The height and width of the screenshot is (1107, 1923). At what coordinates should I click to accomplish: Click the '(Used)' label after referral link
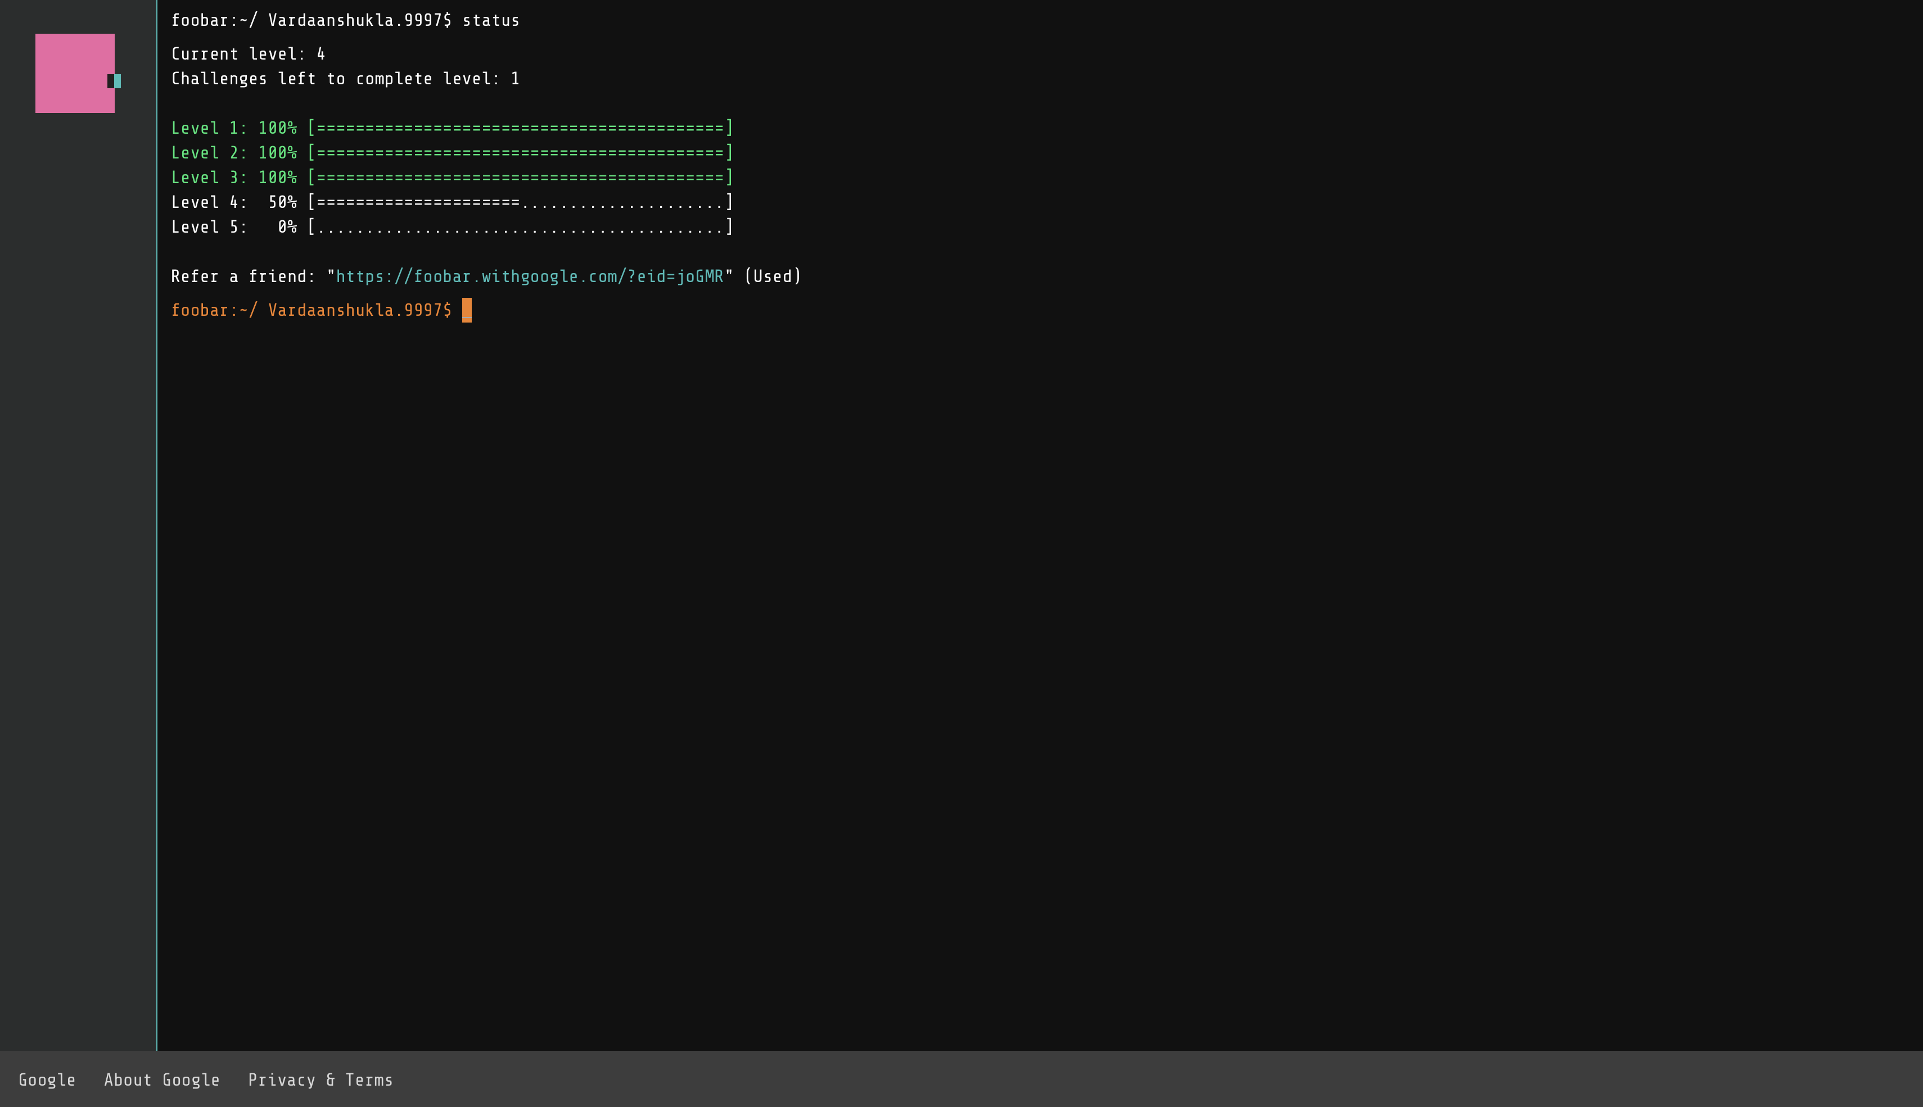coord(772,276)
